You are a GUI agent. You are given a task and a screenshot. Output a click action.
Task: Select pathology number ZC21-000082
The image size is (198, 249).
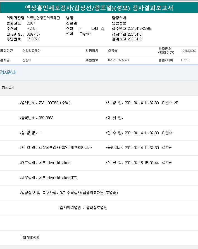(x=49, y=103)
